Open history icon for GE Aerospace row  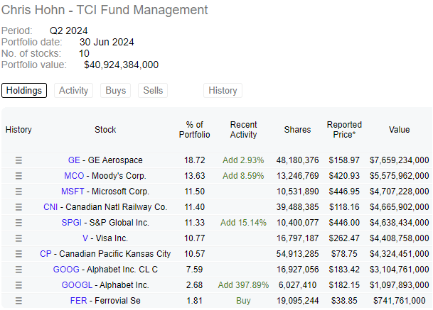point(18,160)
